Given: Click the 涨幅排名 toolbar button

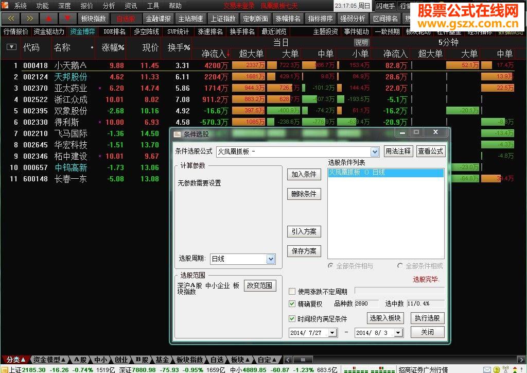Looking at the screenshot, I should tap(288, 19).
